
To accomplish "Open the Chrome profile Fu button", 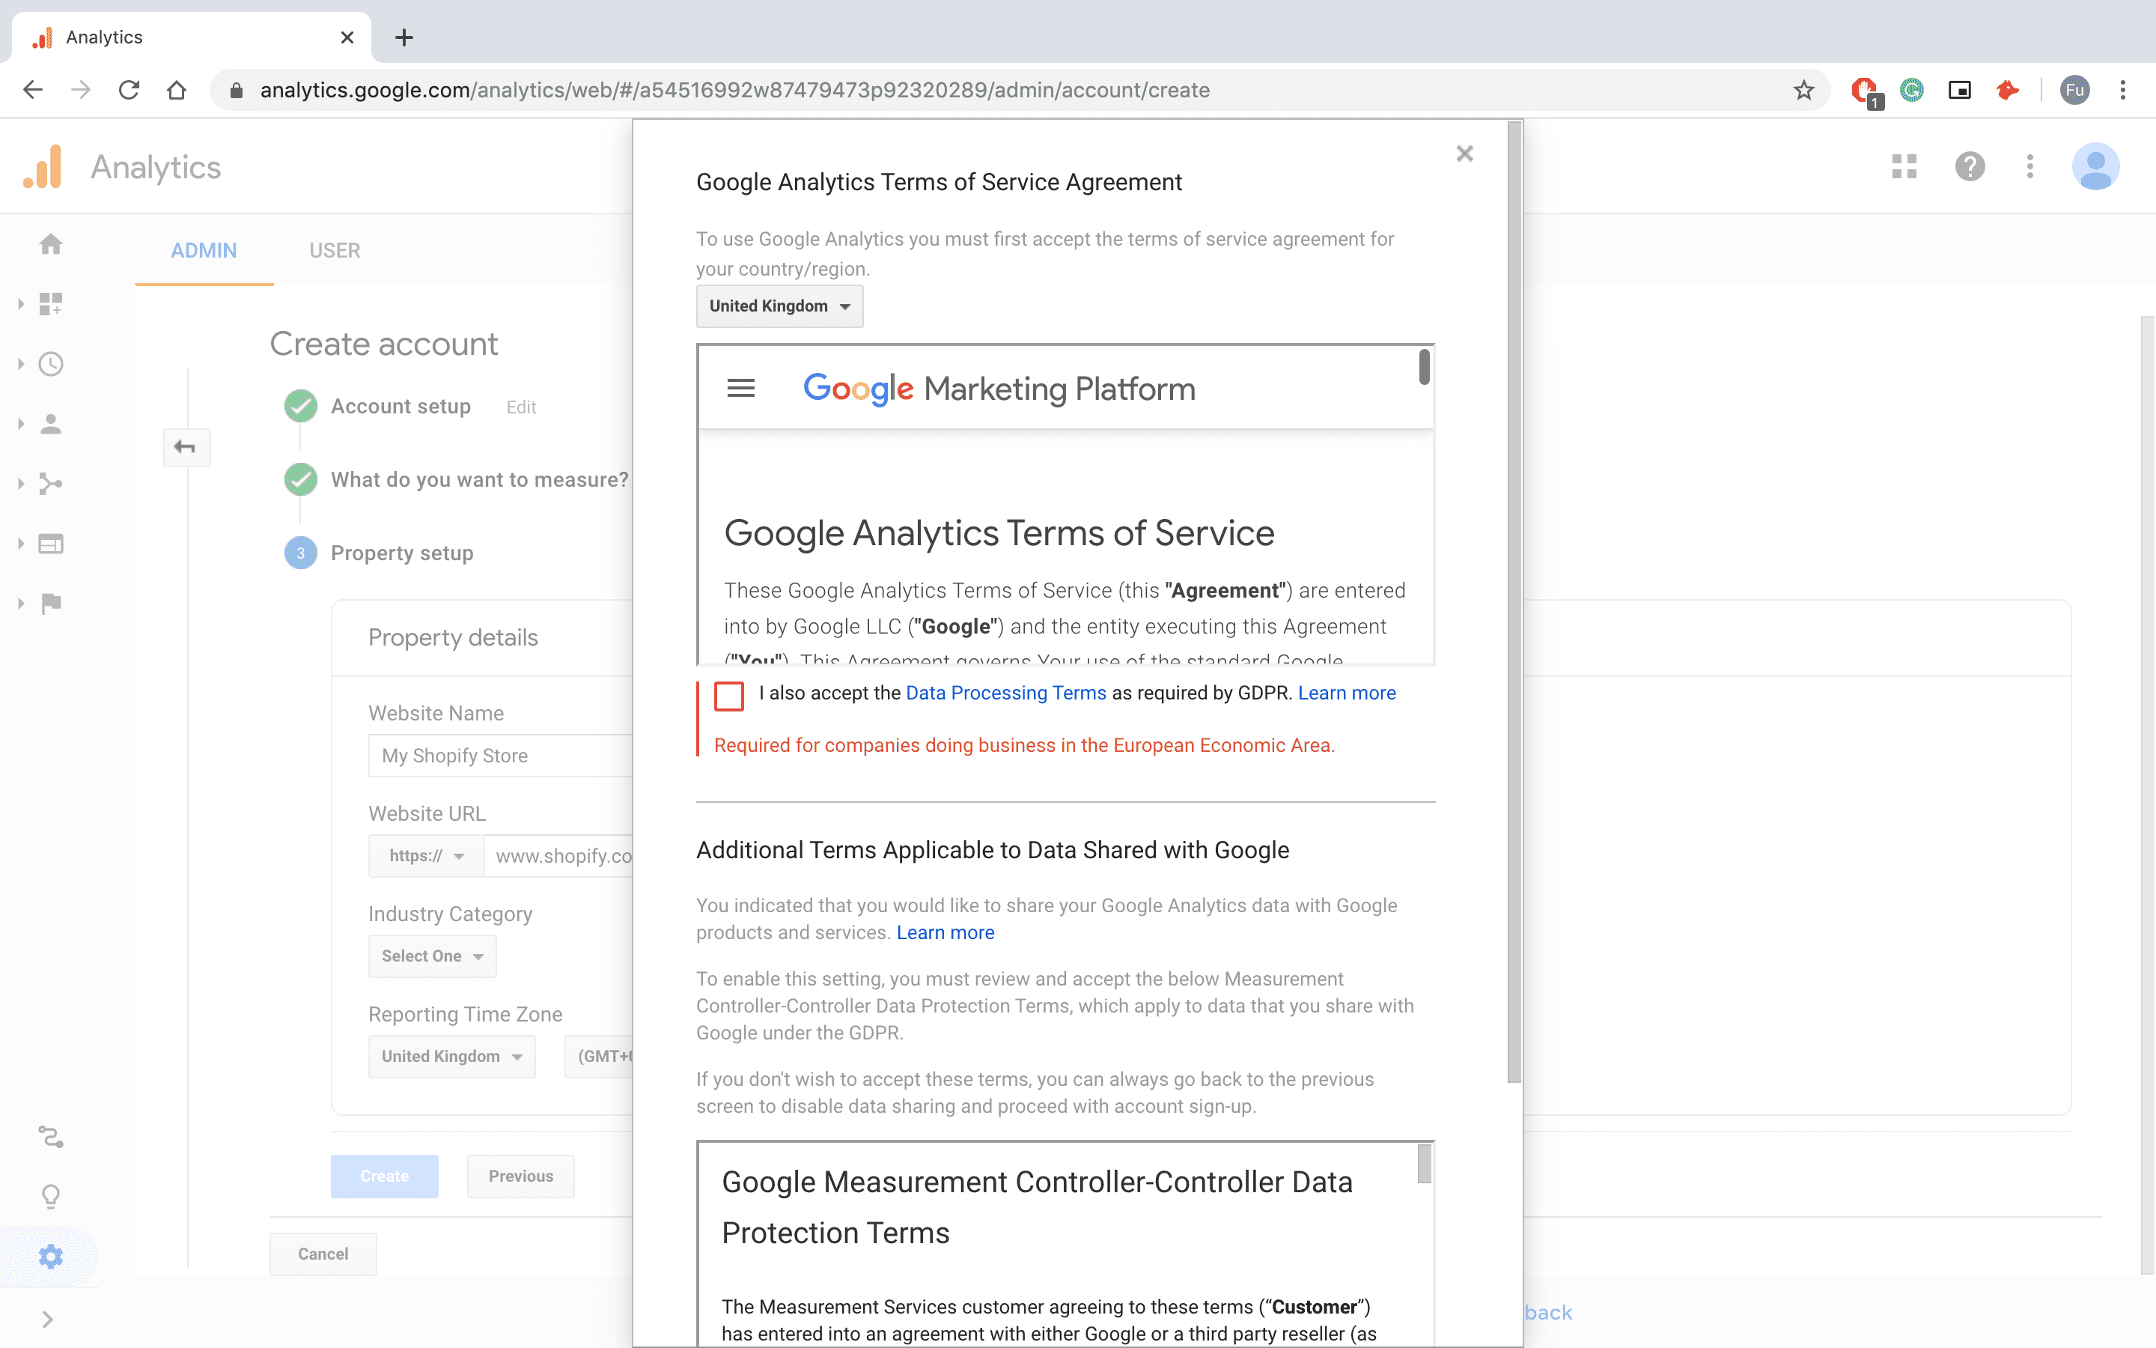I will pyautogui.click(x=2075, y=90).
